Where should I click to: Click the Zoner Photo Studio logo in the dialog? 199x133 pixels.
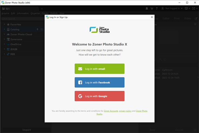99,30
